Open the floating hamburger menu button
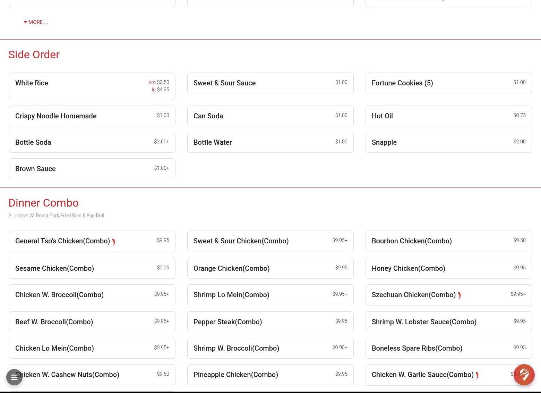Viewport: 541px width, 393px height. 14,377
